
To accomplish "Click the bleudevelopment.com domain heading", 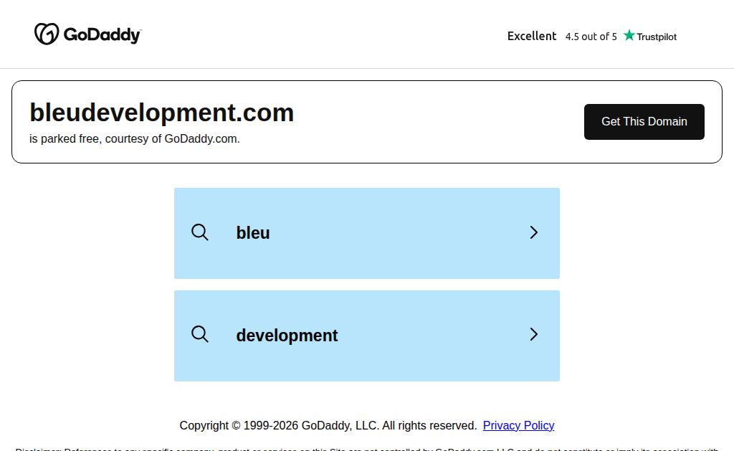I will click(x=161, y=113).
